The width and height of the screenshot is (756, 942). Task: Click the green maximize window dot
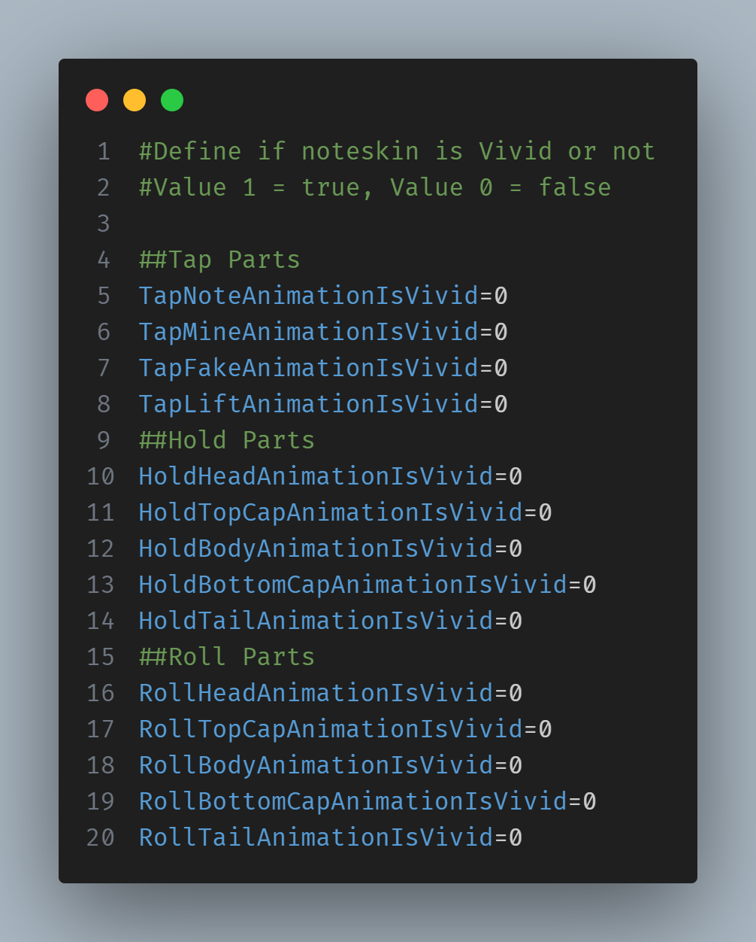(x=172, y=100)
